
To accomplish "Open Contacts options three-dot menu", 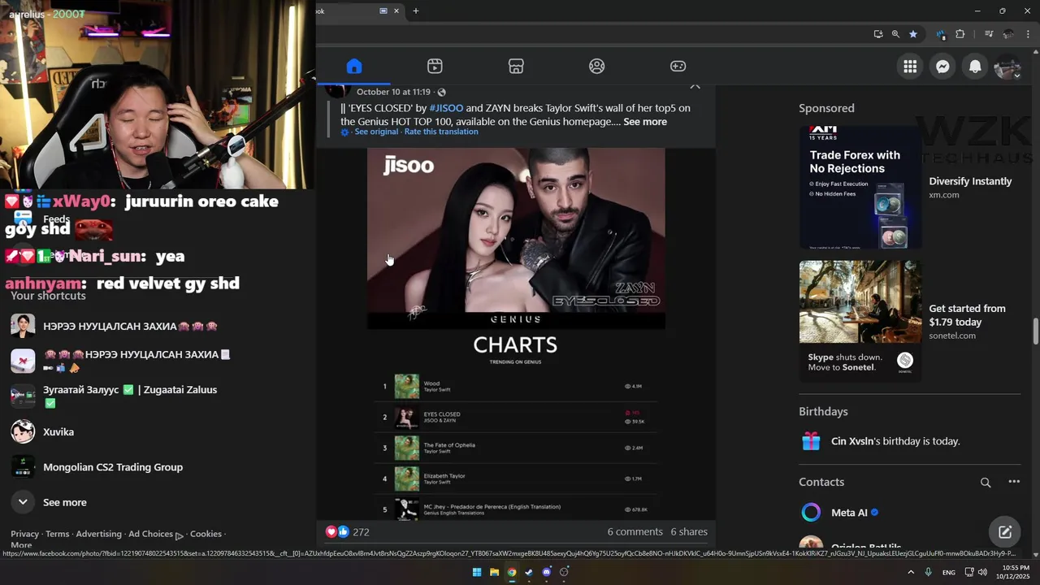I will [x=1014, y=482].
